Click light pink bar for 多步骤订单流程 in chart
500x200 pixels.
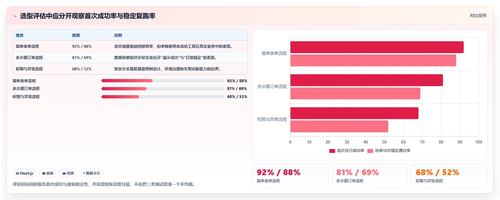[355, 93]
